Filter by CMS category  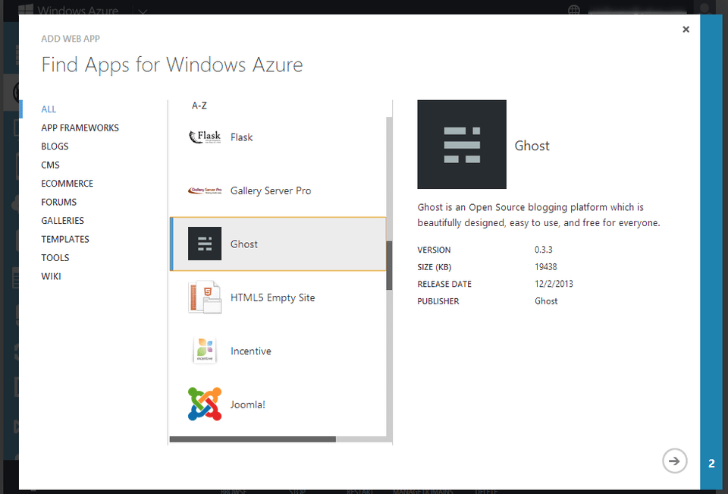(50, 165)
